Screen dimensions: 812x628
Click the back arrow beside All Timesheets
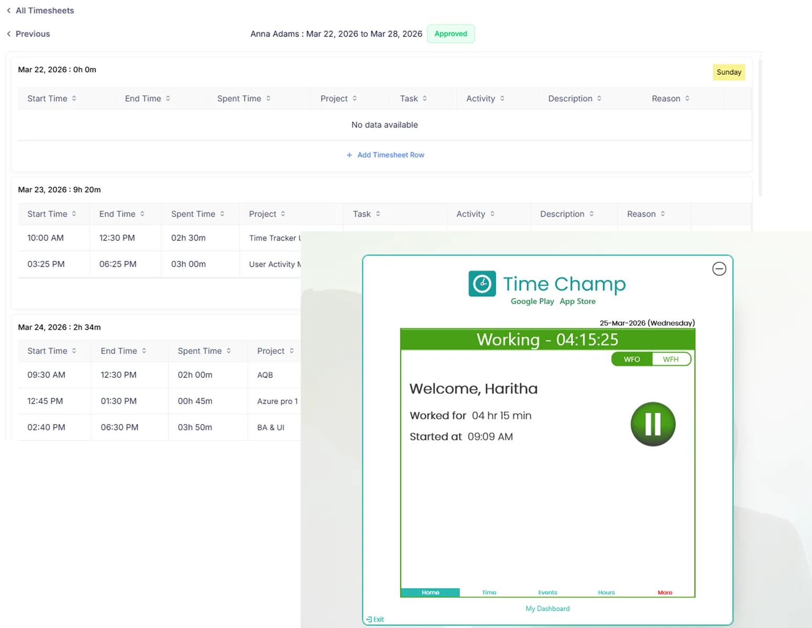point(9,10)
